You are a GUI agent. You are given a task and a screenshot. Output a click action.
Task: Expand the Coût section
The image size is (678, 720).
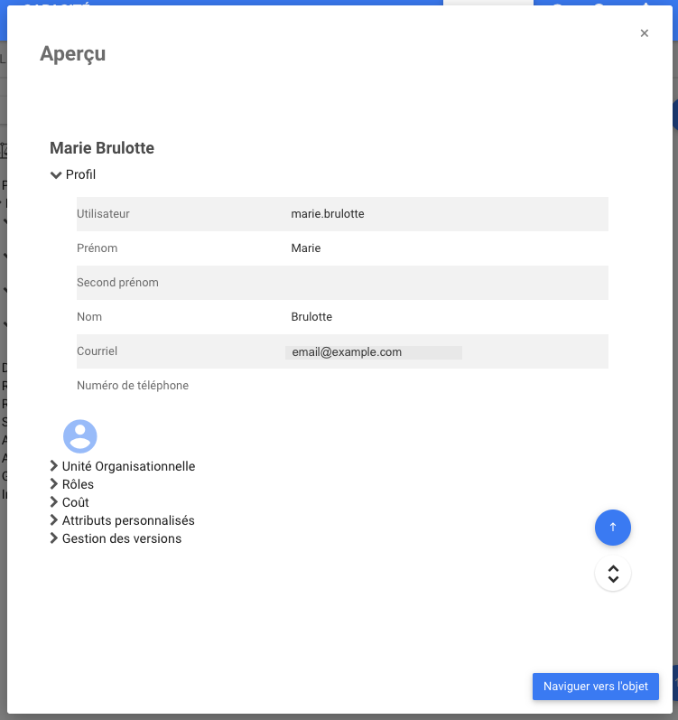(x=70, y=502)
